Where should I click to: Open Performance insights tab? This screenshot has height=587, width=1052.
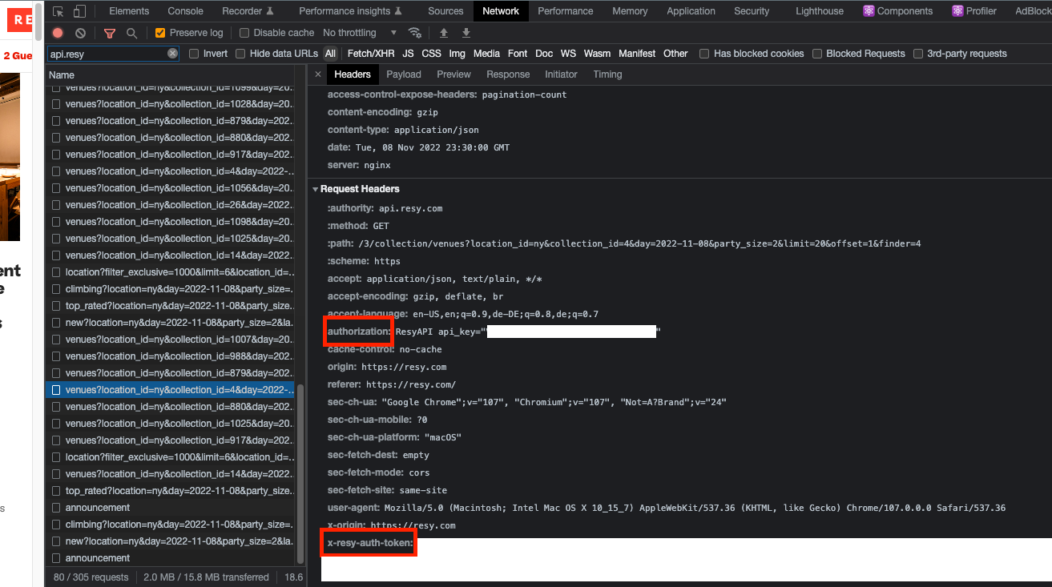[350, 11]
